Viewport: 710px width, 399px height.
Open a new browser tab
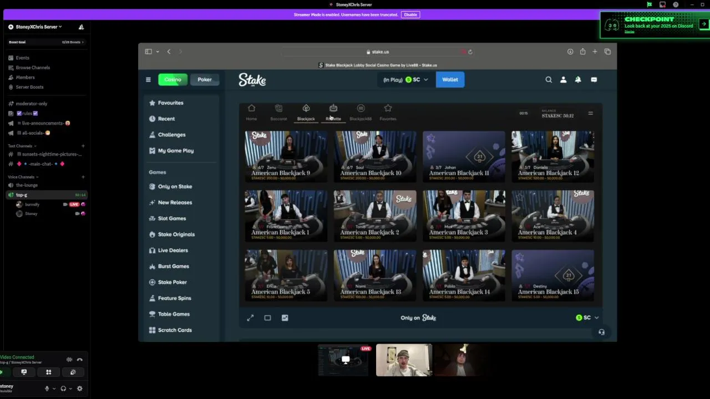click(x=595, y=52)
